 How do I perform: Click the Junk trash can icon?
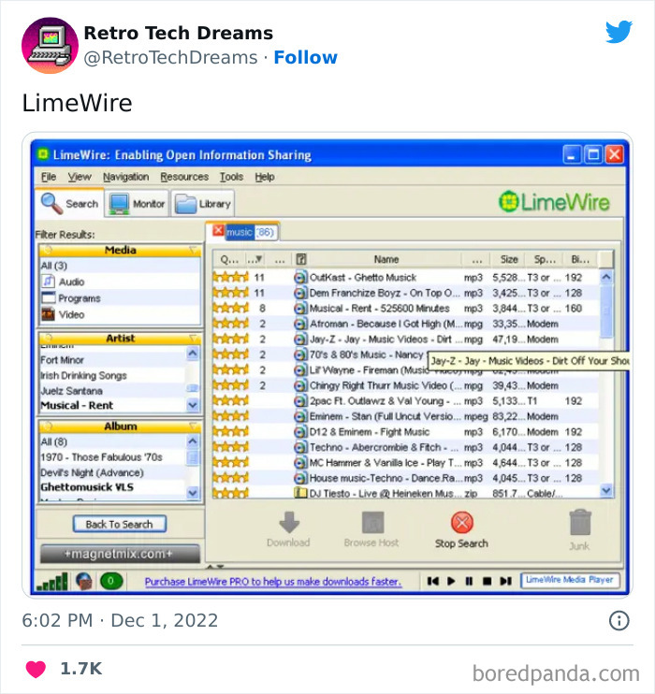580,523
